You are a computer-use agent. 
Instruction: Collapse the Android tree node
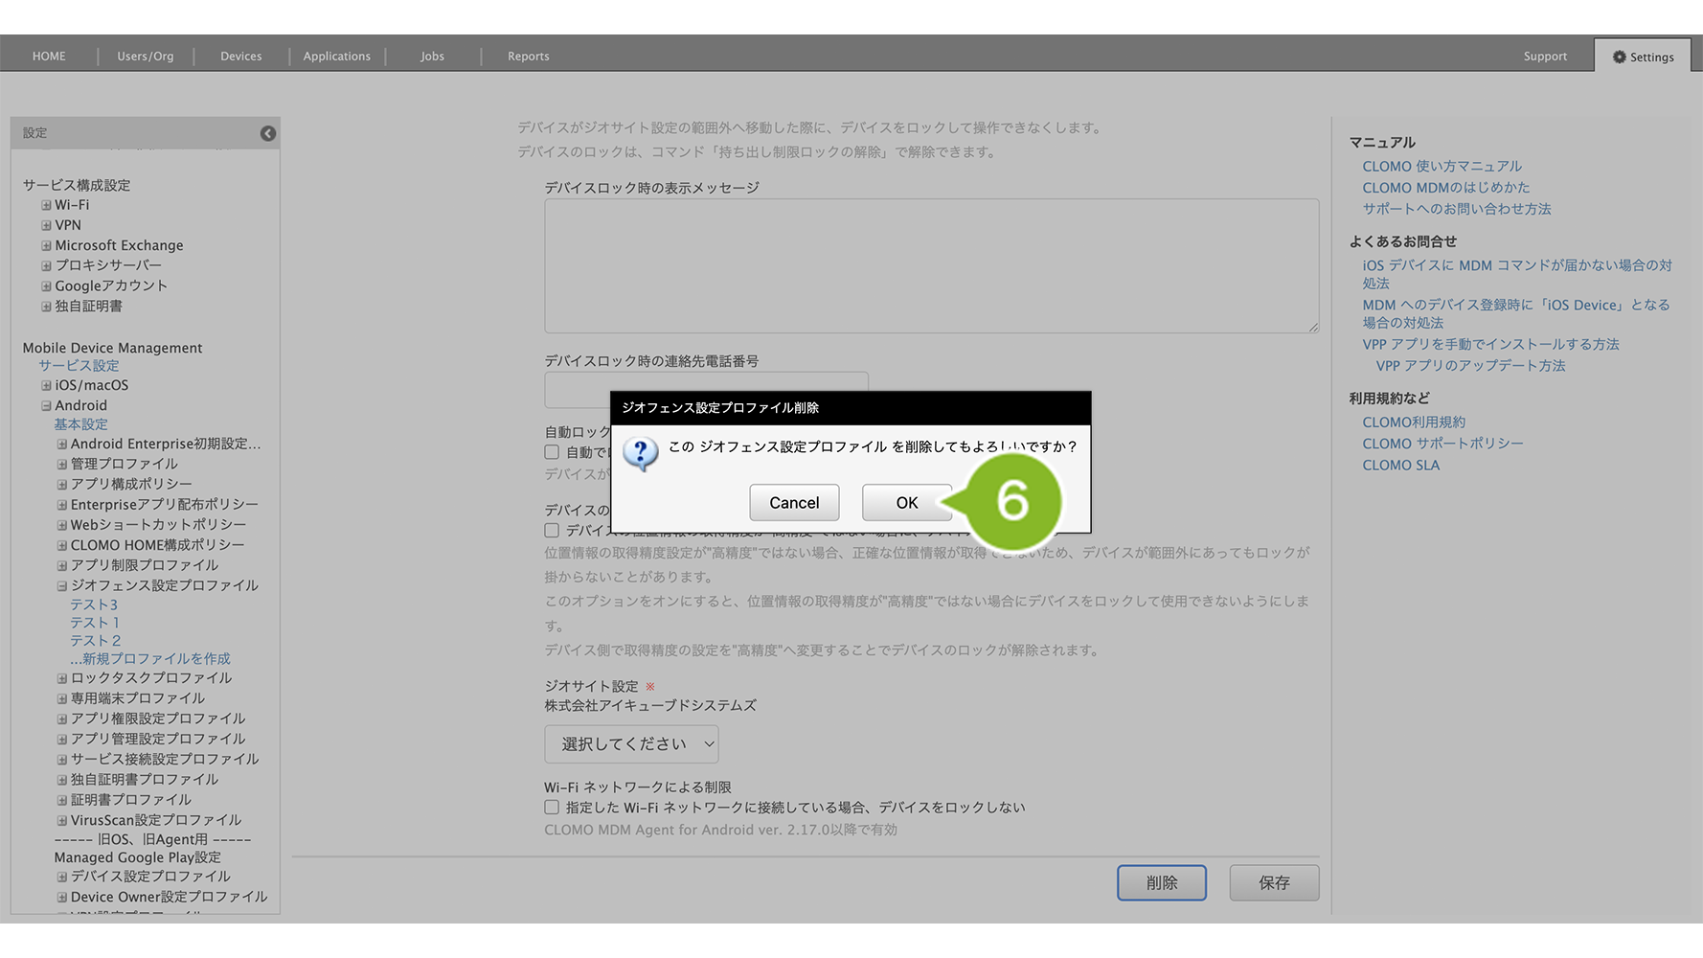tap(46, 405)
